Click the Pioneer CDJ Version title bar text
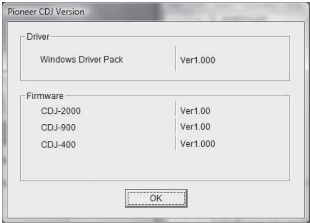 46,12
